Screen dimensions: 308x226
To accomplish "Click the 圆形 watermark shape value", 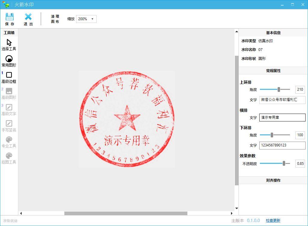I will point(262,58).
